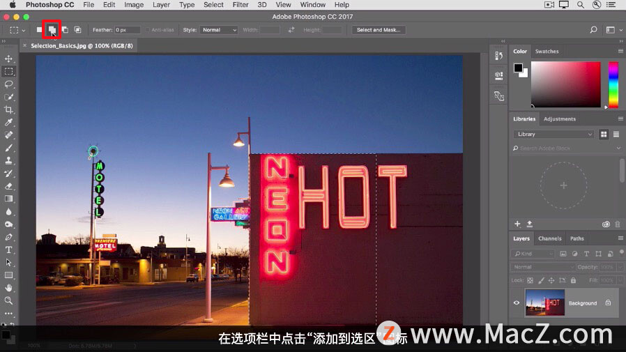Delete library item trash icon
This screenshot has width=626, height=352.
(617, 224)
